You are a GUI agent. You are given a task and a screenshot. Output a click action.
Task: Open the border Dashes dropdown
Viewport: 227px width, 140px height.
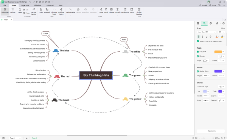click(x=221, y=76)
